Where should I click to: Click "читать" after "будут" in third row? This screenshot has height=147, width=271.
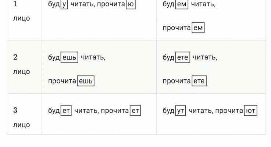(200, 111)
